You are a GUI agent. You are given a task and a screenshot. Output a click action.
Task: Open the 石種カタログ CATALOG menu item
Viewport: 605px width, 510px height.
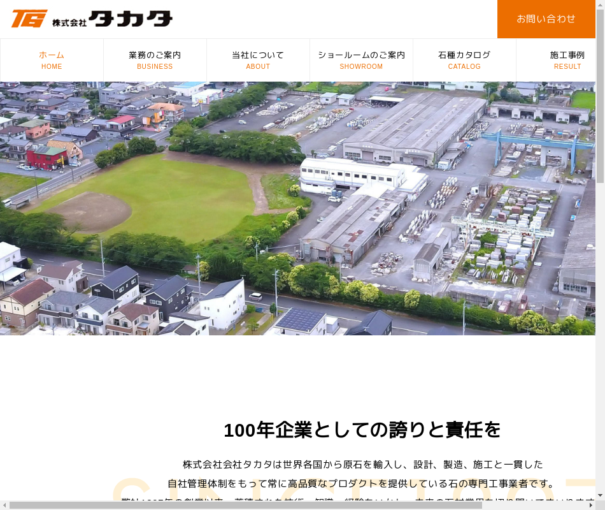click(464, 60)
